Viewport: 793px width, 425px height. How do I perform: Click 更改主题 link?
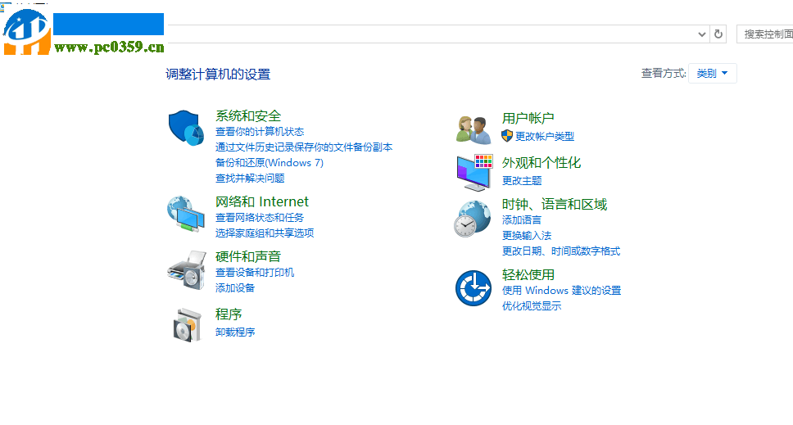click(521, 180)
